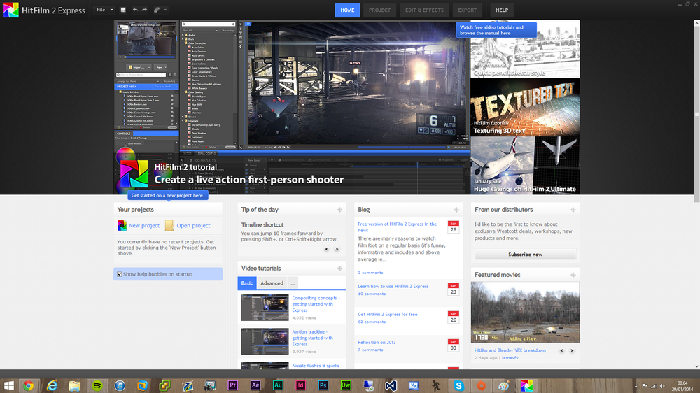
Task: Open 'Motion tracking' tutorial link
Action: point(312,338)
